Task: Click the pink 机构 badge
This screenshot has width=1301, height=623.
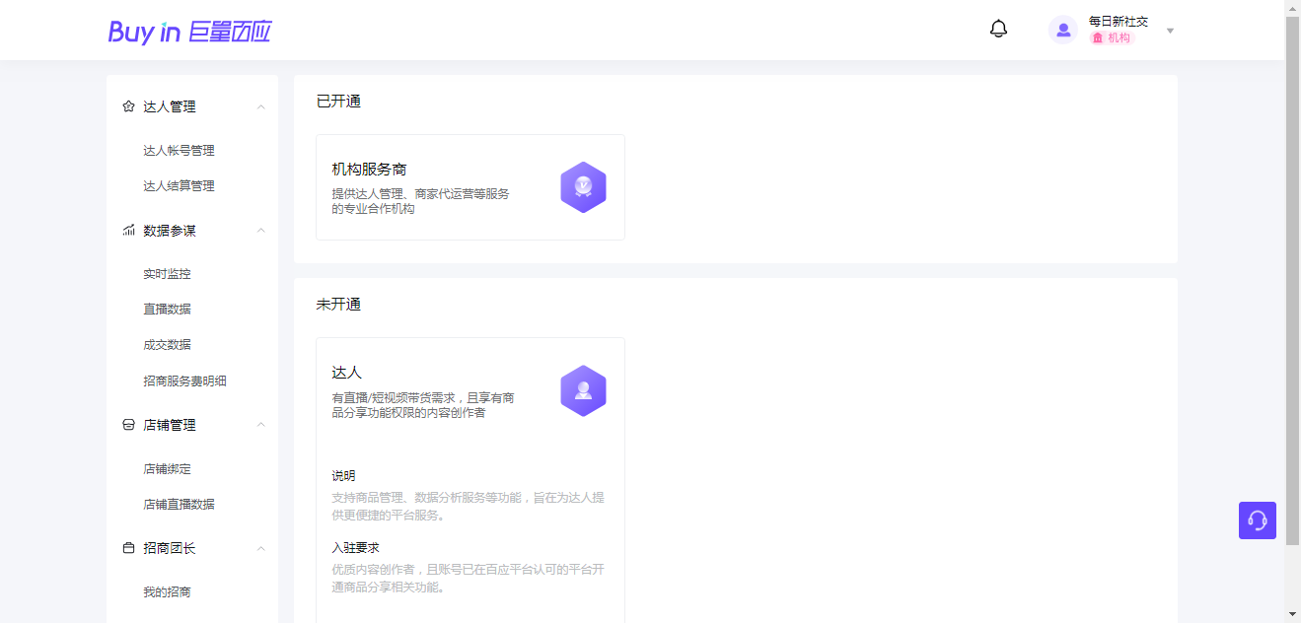Action: (1112, 37)
